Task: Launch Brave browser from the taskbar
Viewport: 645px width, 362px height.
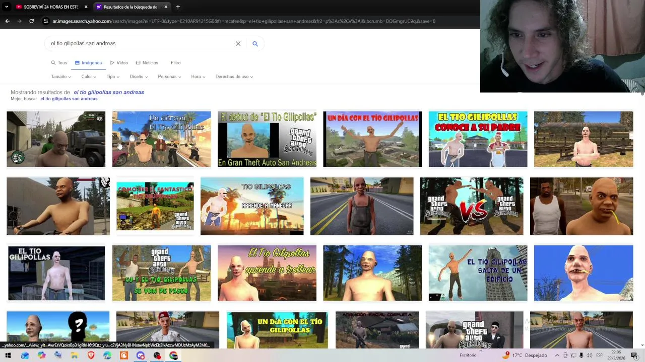Action: [x=91, y=355]
